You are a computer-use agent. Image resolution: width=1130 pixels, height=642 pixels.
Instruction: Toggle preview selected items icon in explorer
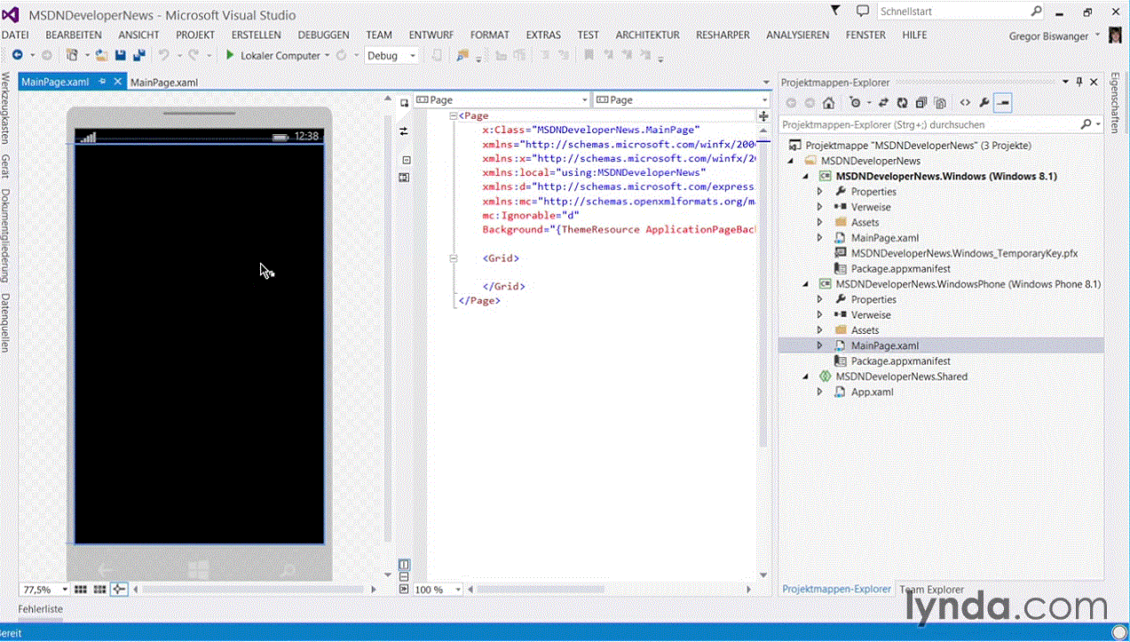pos(1003,103)
